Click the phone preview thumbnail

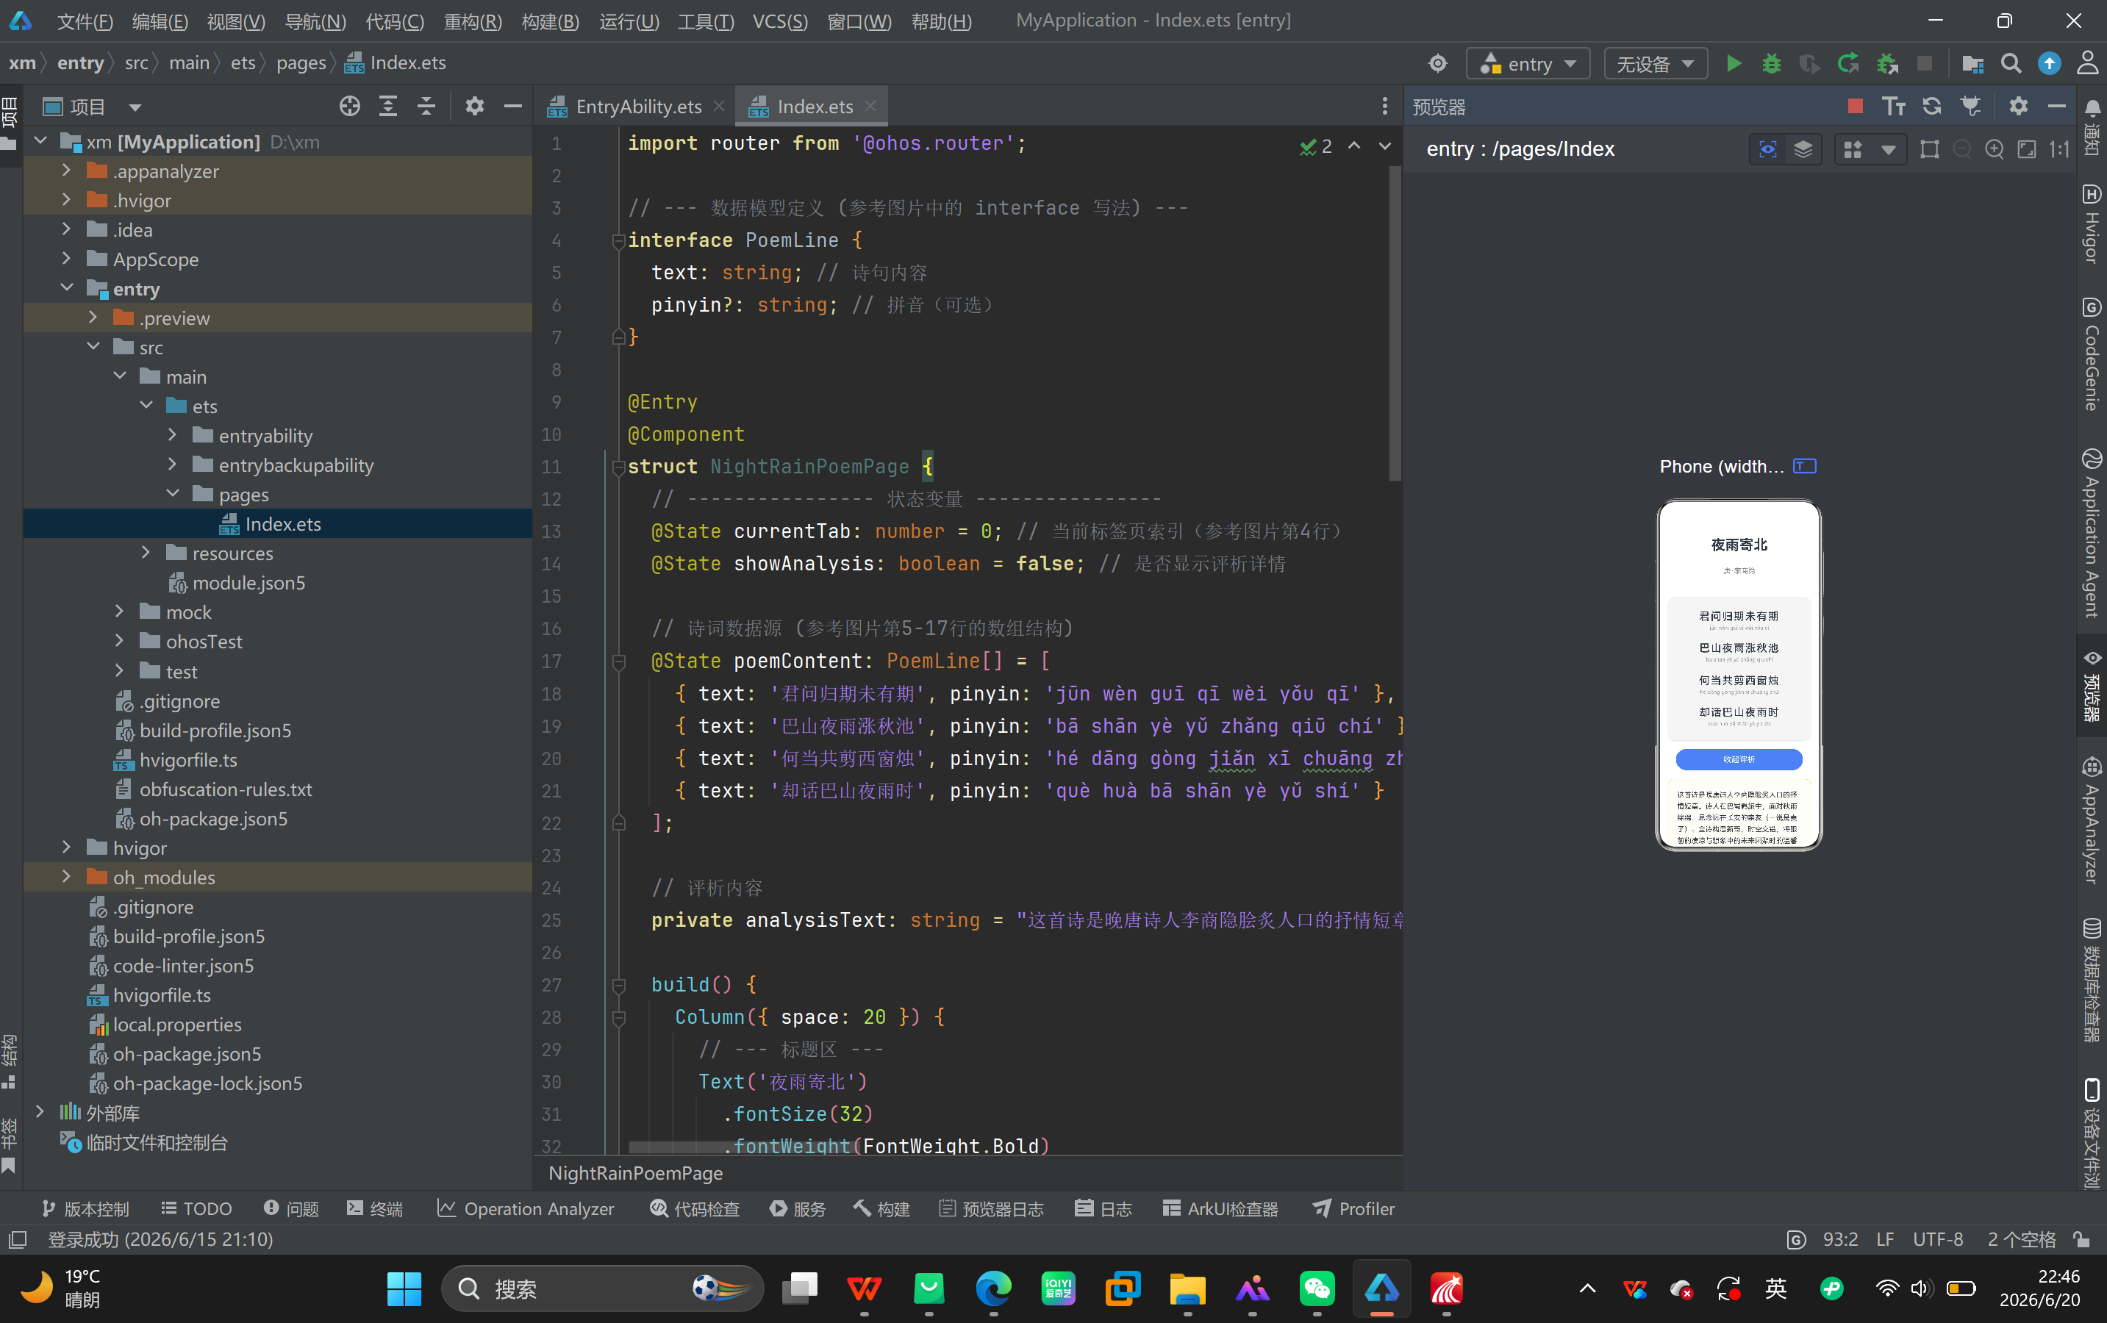1739,674
